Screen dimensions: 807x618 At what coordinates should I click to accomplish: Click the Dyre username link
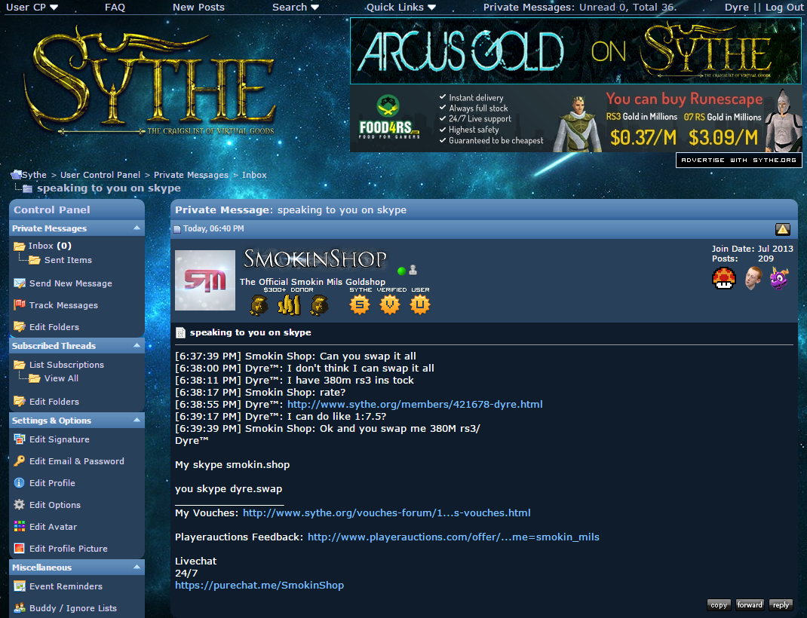tap(737, 8)
